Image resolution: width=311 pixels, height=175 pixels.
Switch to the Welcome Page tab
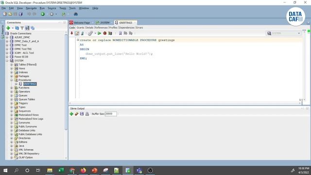click(x=80, y=23)
